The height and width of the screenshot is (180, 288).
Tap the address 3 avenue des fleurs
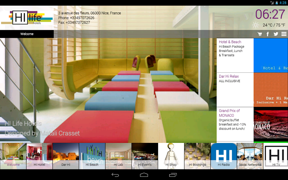click(89, 13)
